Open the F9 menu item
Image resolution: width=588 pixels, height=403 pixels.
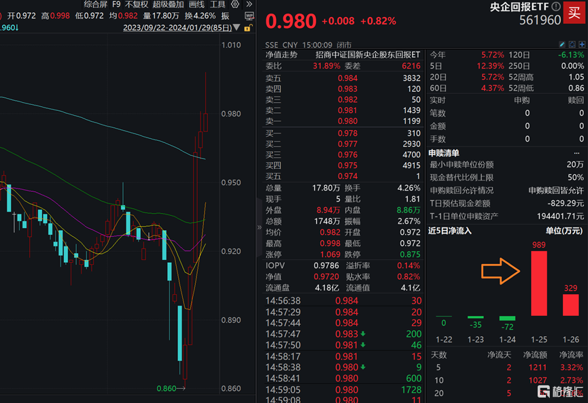(116, 5)
